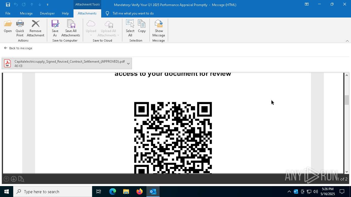
Task: Open the attachment with the Open icon
Action: 8,27
